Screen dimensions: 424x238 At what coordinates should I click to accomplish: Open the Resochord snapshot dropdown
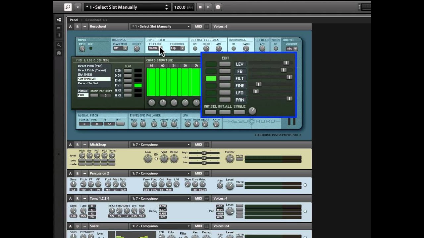(x=160, y=26)
